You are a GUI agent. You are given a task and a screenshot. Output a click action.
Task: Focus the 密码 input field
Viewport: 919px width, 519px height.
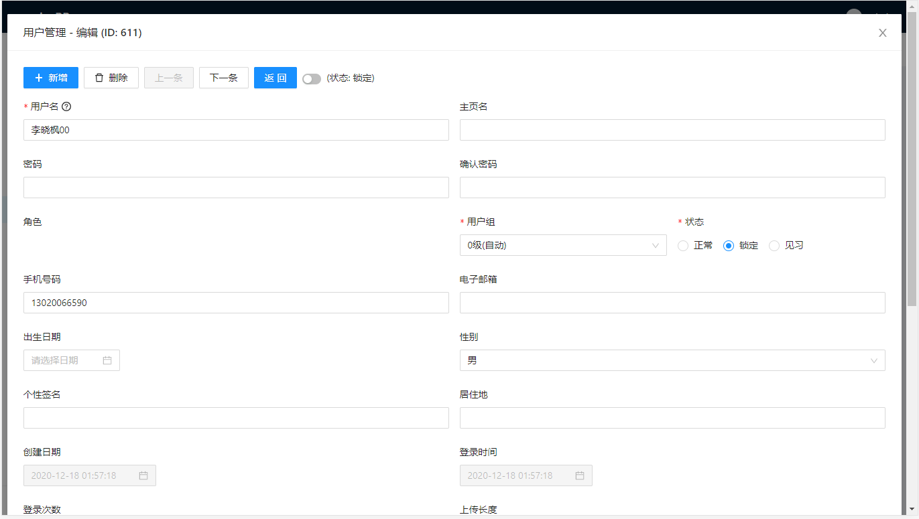tap(236, 188)
